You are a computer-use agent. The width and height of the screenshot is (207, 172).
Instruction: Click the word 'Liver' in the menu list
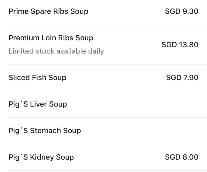pos(38,104)
